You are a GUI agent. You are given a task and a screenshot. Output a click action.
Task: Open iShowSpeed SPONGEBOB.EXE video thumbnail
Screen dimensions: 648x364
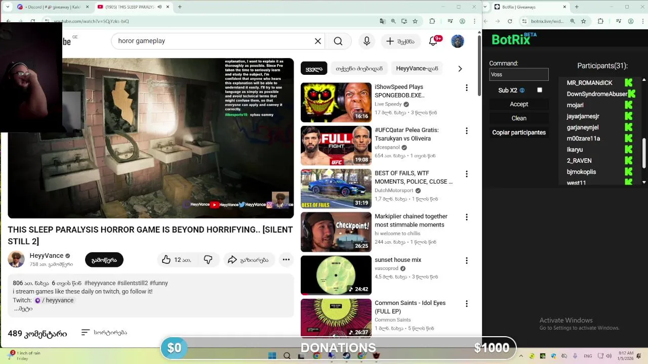tap(336, 103)
